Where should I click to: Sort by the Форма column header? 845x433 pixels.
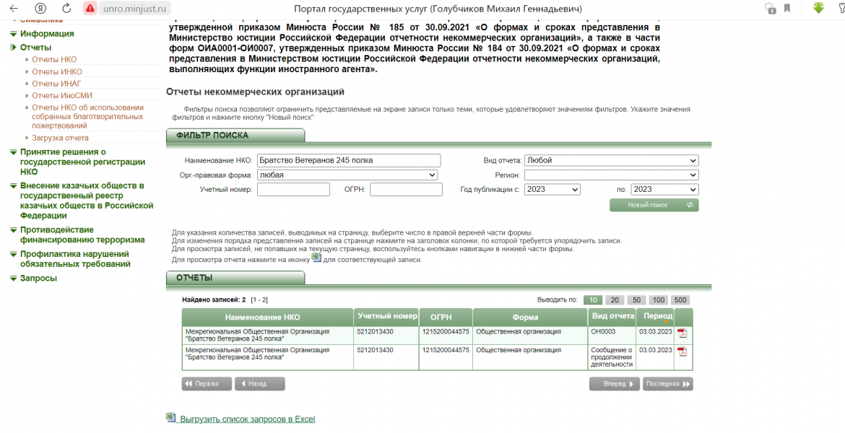coord(530,318)
